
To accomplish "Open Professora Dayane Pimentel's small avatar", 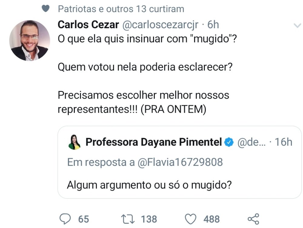I will tap(74, 142).
